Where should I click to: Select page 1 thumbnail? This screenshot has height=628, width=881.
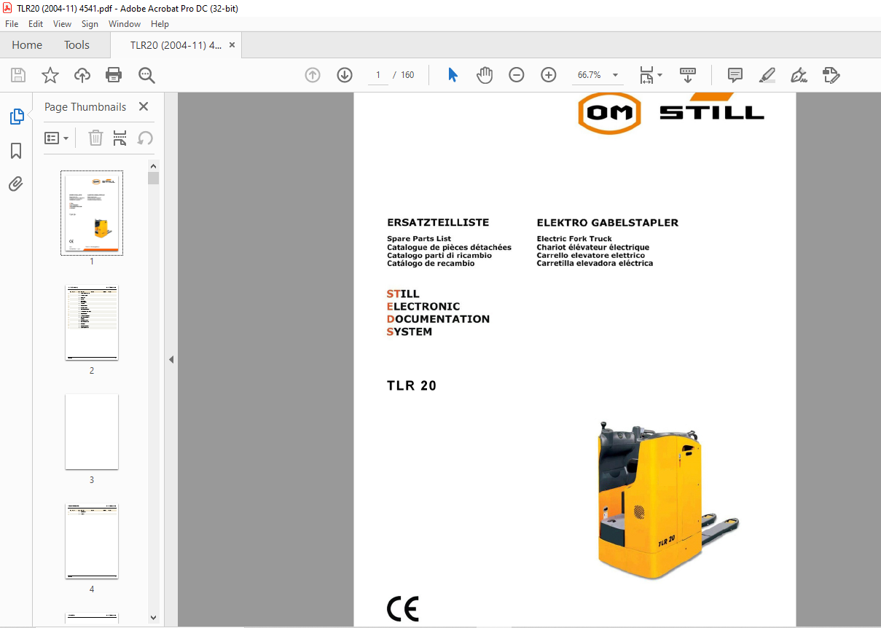click(x=92, y=213)
